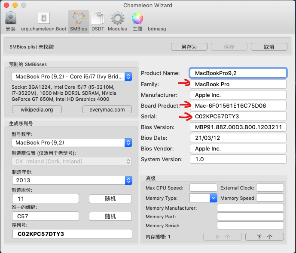Click the External Clock field

point(270,188)
